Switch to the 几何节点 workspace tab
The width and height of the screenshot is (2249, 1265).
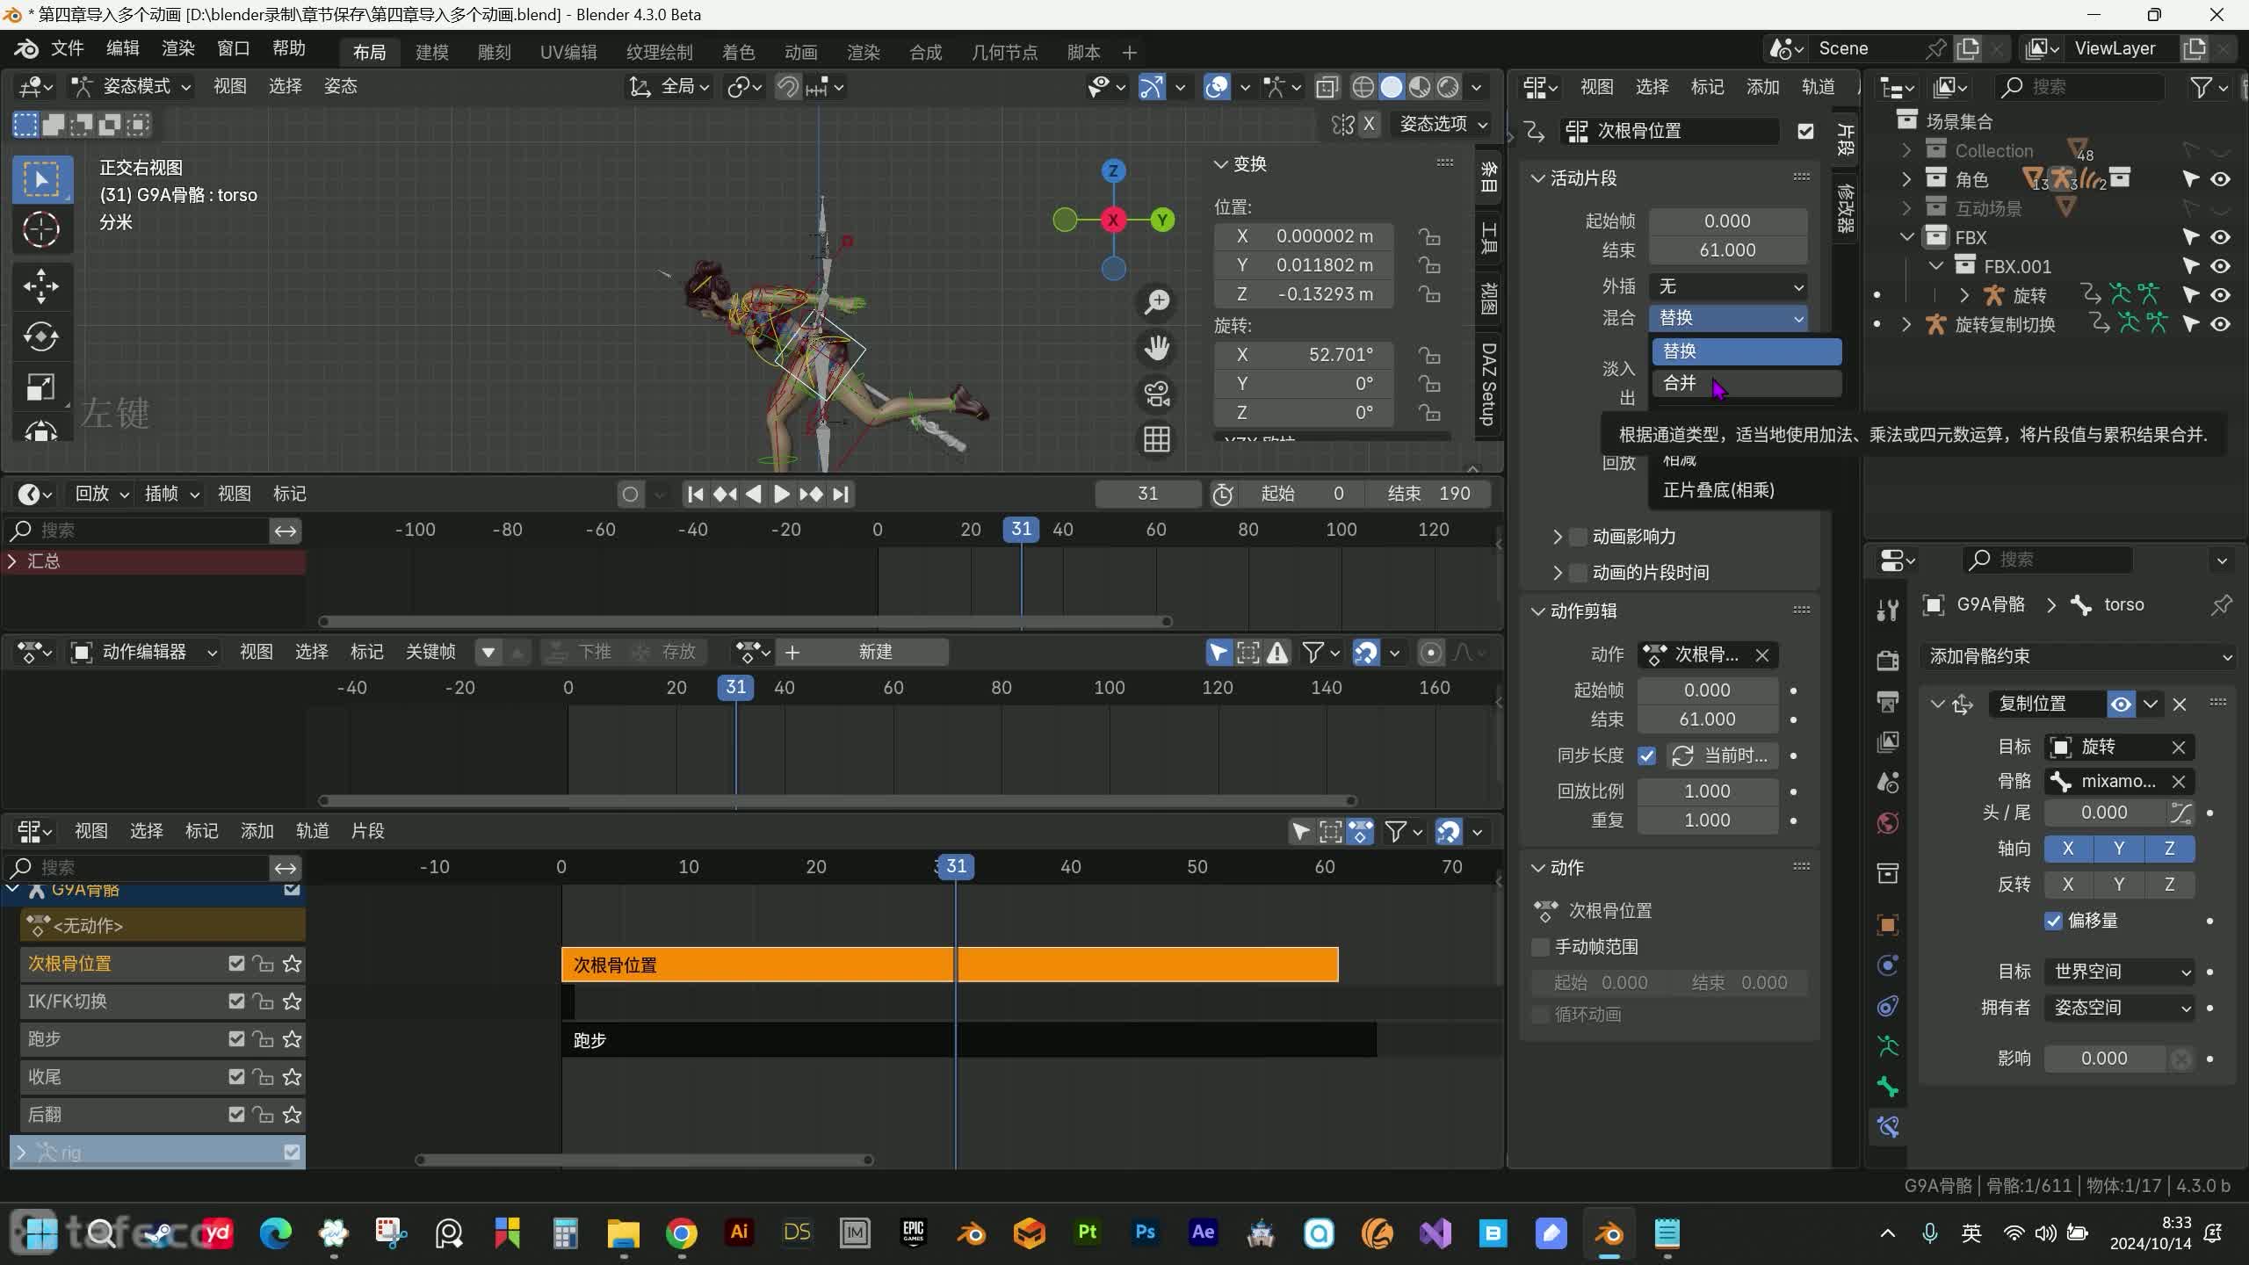click(x=1004, y=53)
